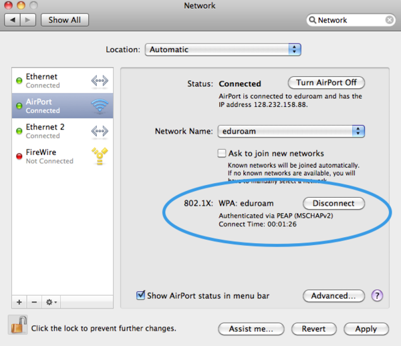Uncheck Show AirPort status in menu bar
The width and height of the screenshot is (401, 346).
[x=141, y=295]
